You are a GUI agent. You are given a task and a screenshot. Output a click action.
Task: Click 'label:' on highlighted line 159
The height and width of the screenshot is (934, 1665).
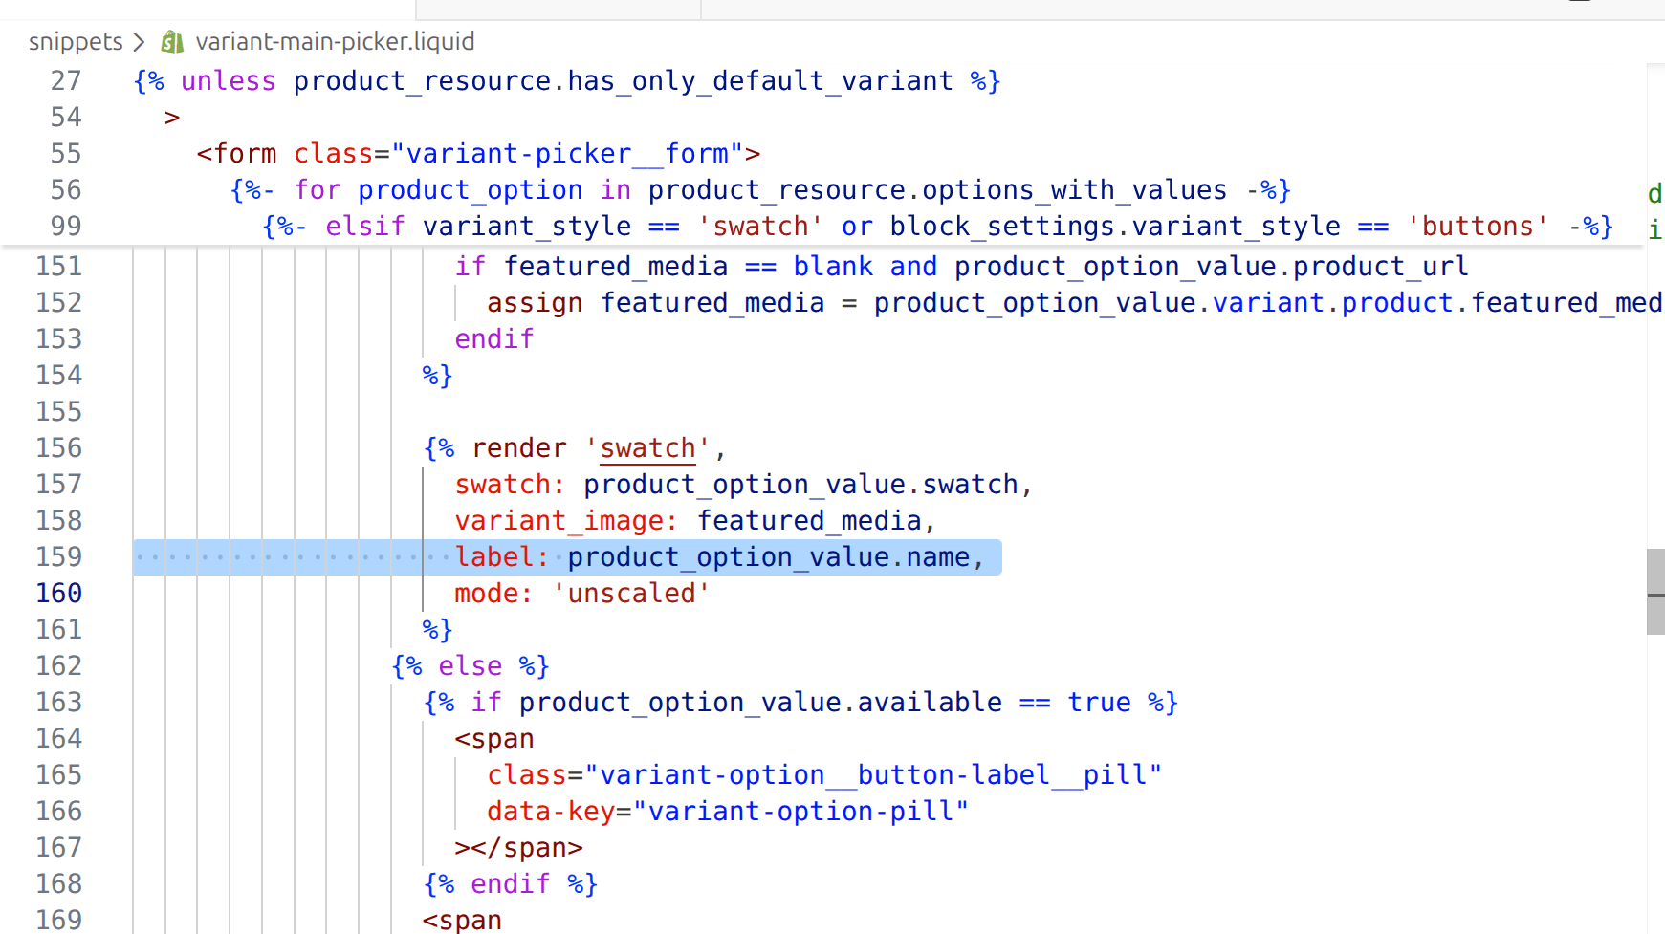pos(502,557)
